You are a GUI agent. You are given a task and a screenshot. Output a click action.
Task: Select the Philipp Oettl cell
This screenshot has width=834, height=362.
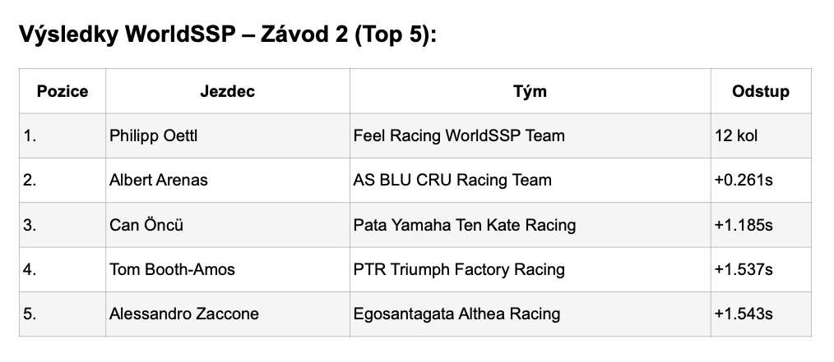coord(154,135)
